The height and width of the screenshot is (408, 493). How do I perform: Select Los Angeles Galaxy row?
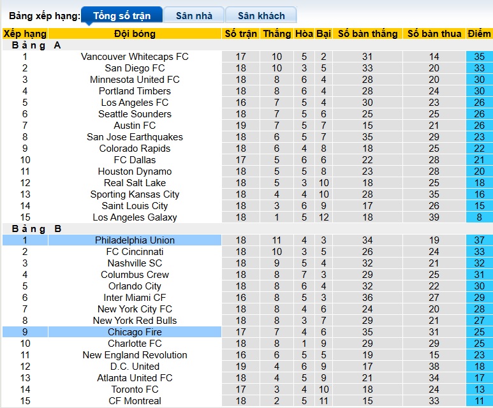click(x=135, y=217)
